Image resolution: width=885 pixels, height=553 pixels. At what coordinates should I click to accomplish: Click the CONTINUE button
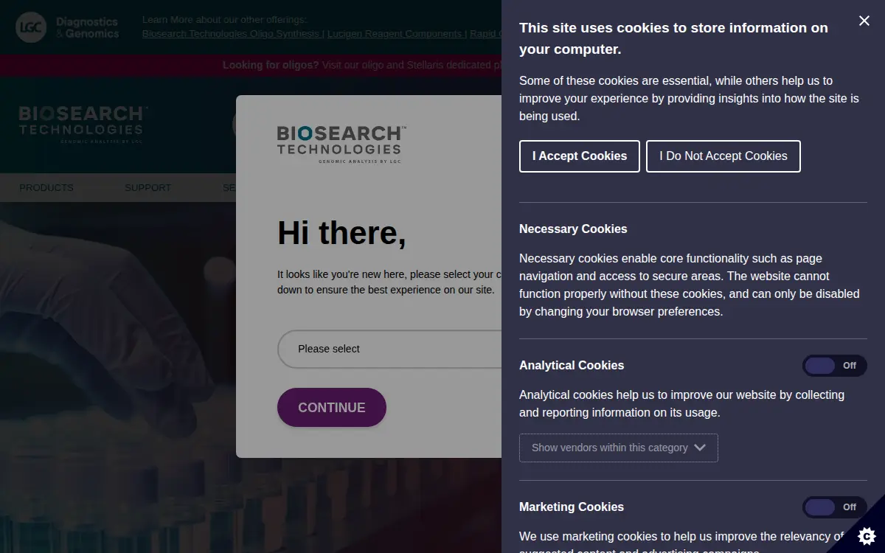[x=332, y=408]
